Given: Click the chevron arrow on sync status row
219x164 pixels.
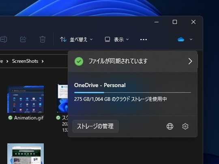Looking at the screenshot, I should click(x=190, y=61).
